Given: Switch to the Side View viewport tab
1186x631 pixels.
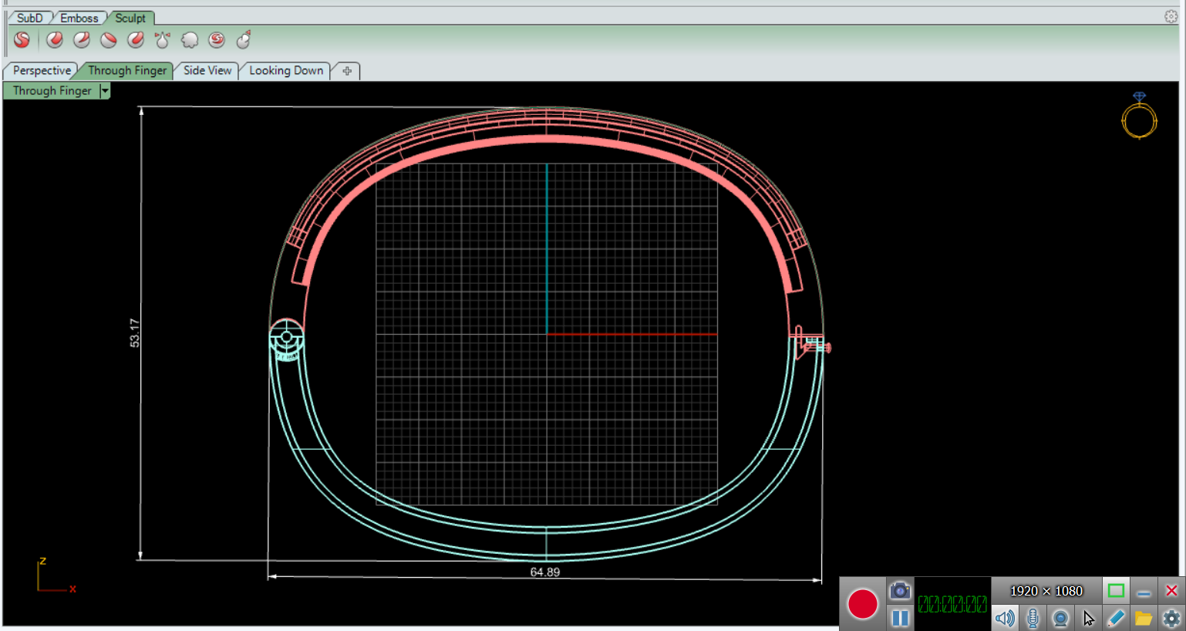Looking at the screenshot, I should (x=207, y=70).
